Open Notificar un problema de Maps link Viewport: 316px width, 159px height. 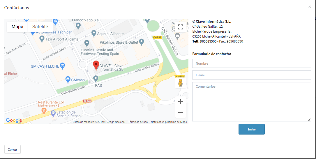[x=169, y=122]
